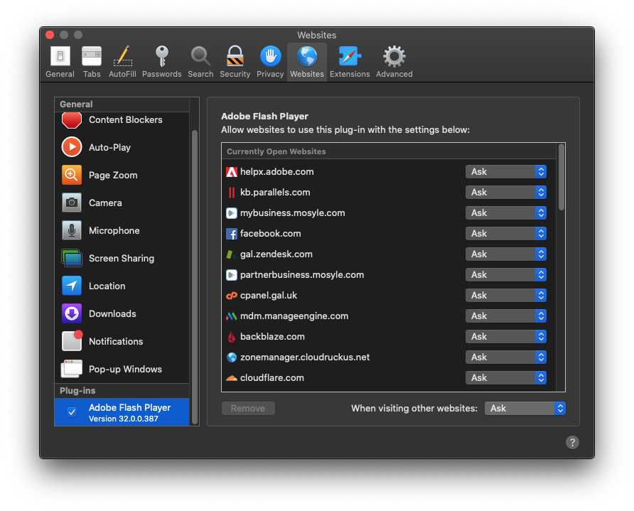Click the sidebar vertical scrollbar
634x511 pixels.
point(195,276)
